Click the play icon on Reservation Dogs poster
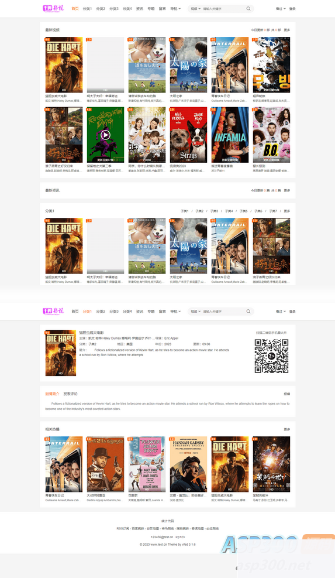Viewport: 335px width, 578px height. tap(105, 135)
